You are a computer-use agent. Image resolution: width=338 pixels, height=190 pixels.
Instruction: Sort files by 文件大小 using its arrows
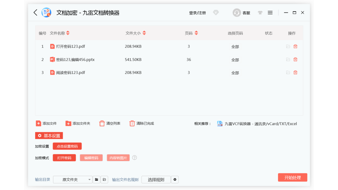[144, 33]
